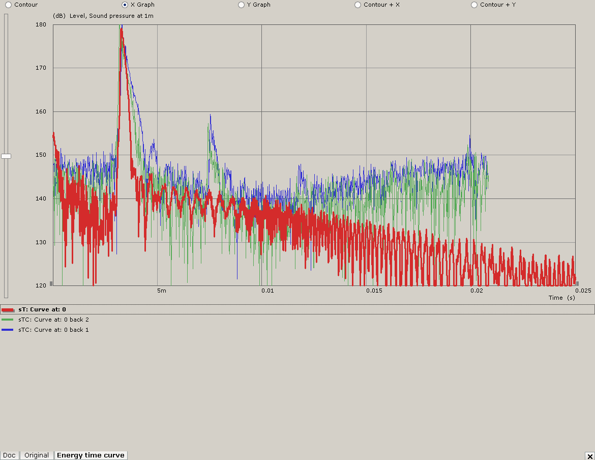Switch to the Doc tab
This screenshot has width=595, height=460.
pyautogui.click(x=10, y=455)
